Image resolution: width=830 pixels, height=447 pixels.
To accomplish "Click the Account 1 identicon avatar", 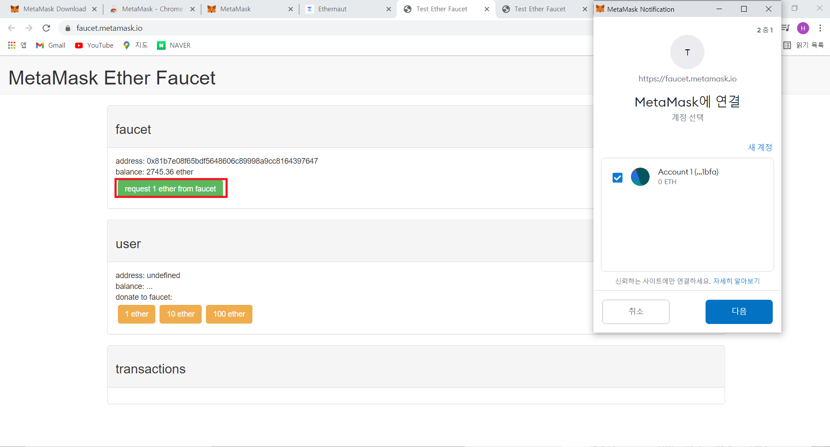I will tap(640, 177).
